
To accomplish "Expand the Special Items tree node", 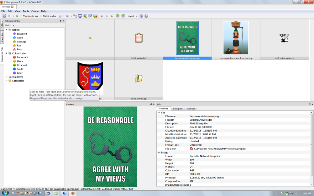I will tap(6, 77).
